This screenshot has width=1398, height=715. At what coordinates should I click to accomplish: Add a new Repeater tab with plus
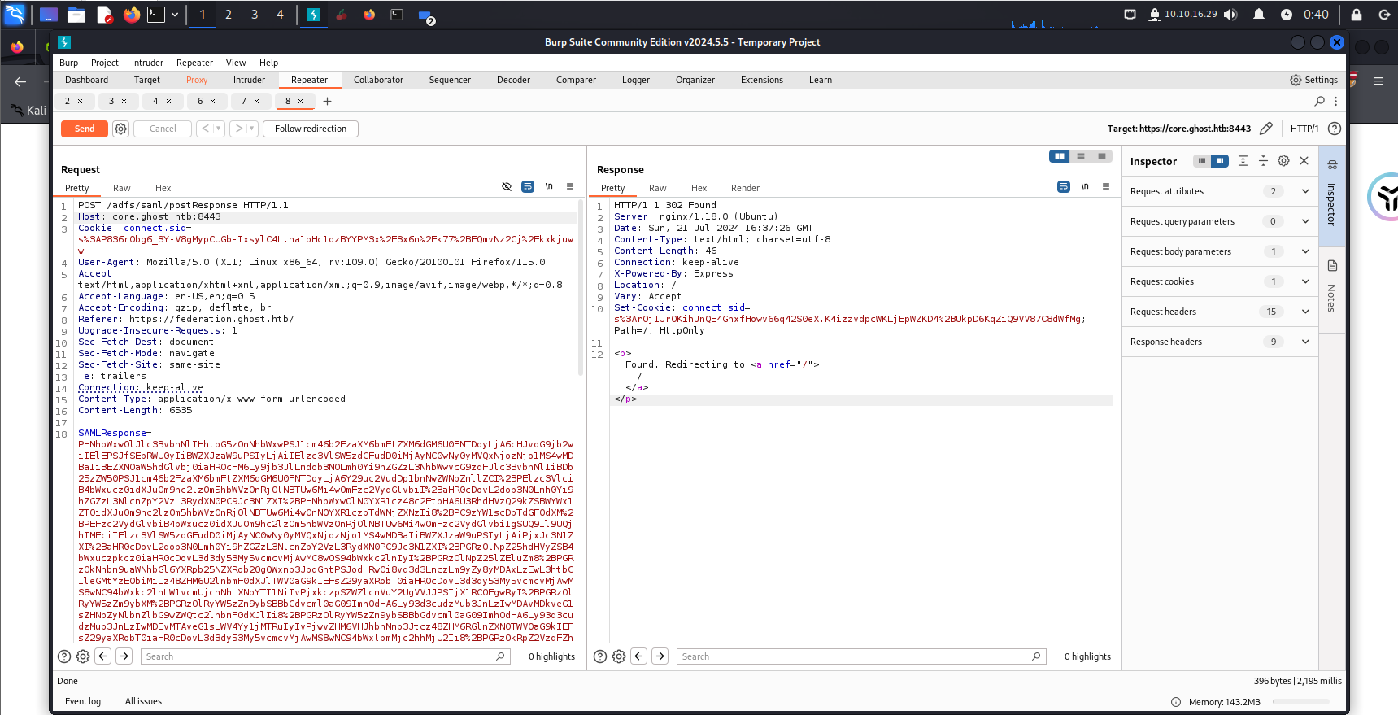(x=327, y=102)
